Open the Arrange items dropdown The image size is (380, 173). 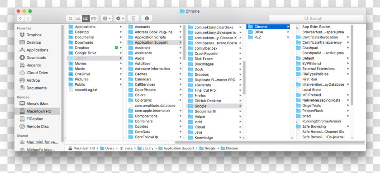(106, 19)
